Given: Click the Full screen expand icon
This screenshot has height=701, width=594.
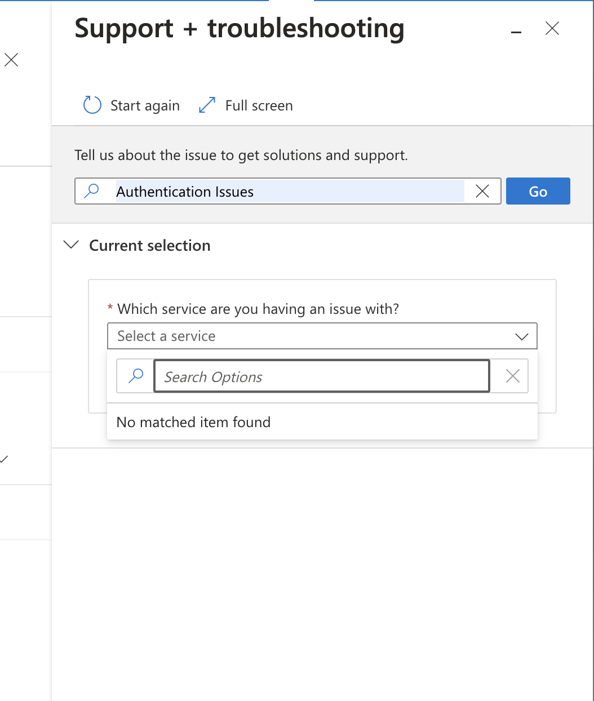Looking at the screenshot, I should coord(206,105).
